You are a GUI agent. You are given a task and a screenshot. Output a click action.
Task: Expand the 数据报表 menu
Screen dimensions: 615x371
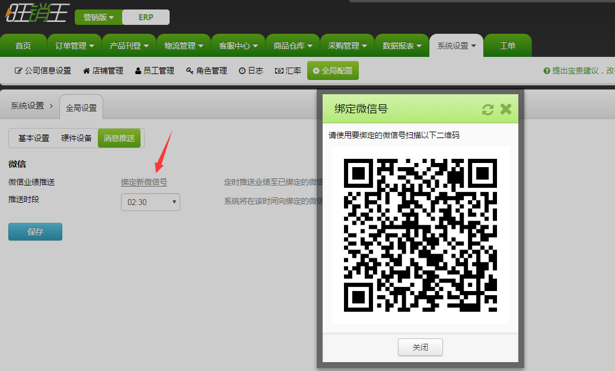pos(402,46)
